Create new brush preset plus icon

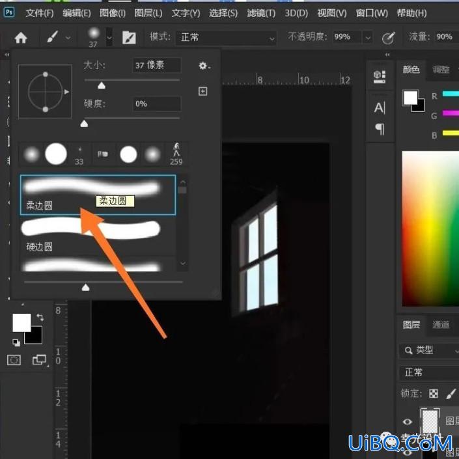point(203,91)
